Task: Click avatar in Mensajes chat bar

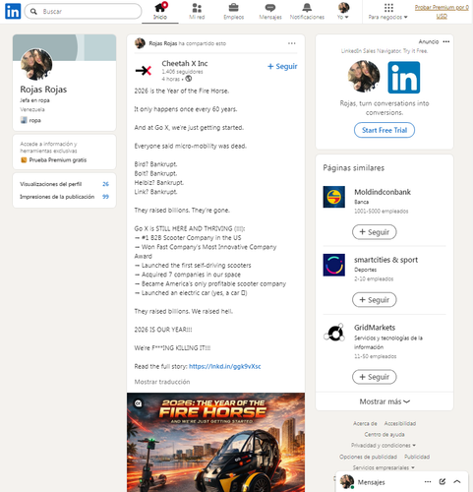Action: coord(347,481)
